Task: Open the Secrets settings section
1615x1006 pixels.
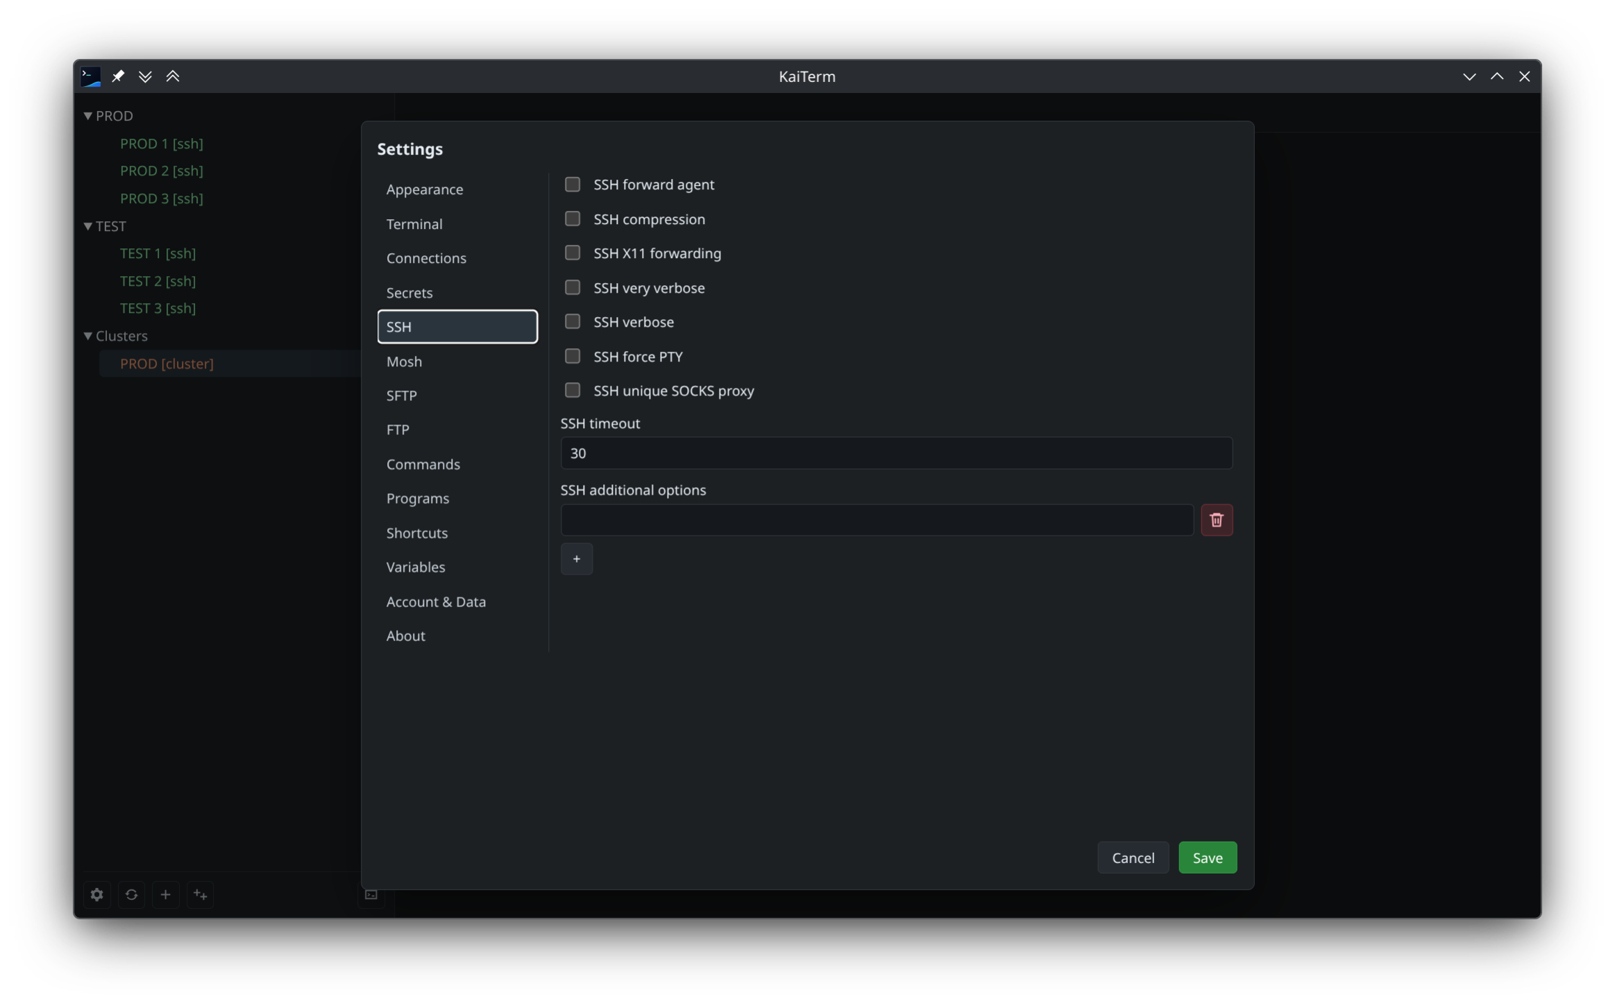Action: click(x=457, y=292)
